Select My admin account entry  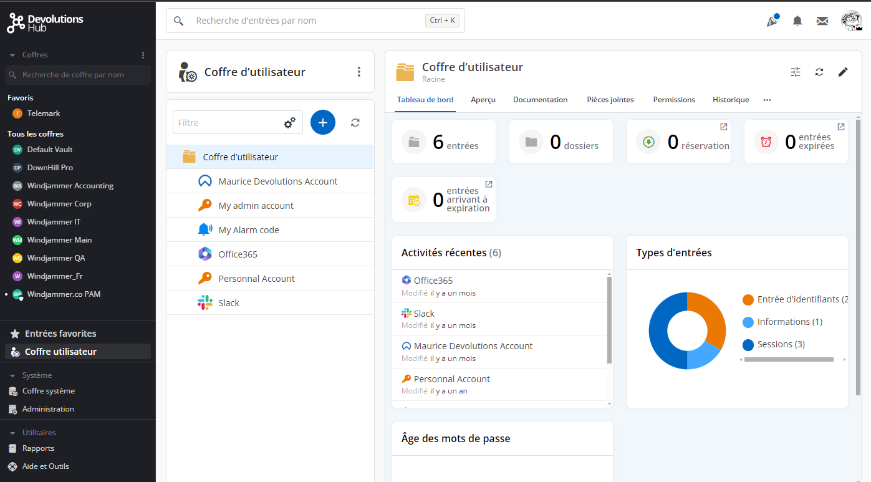pyautogui.click(x=270, y=206)
